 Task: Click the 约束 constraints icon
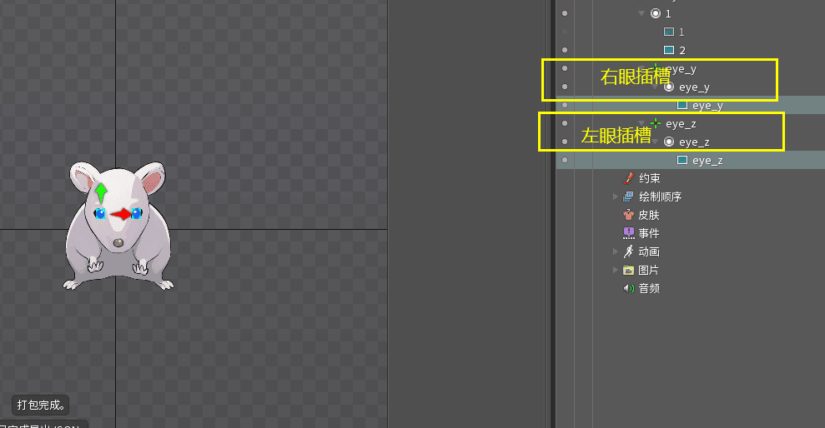[628, 178]
